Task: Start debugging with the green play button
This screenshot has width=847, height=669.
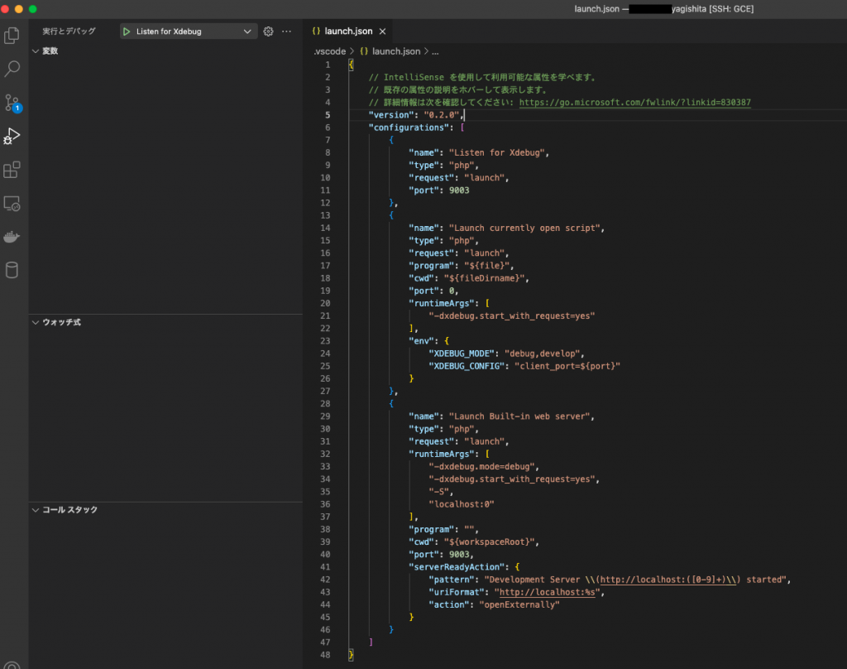Action: tap(126, 31)
